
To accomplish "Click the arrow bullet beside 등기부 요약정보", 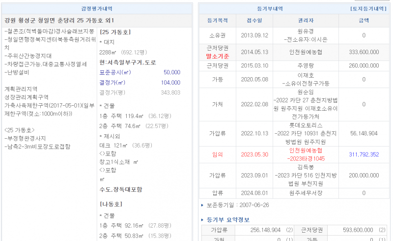I will 202,220.
